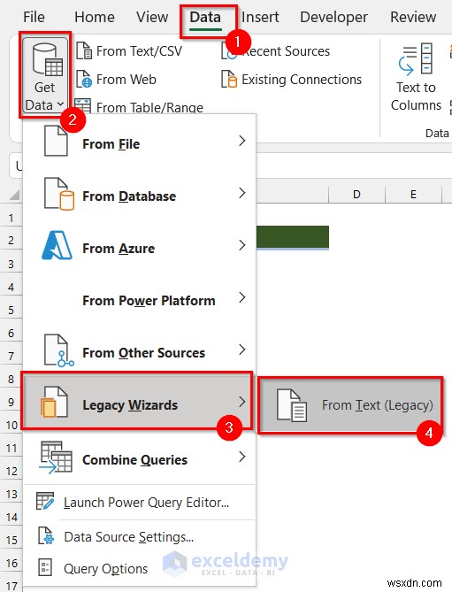Viewport: 452px width, 592px height.
Task: Select Legacy Wizards menu label
Action: pos(130,404)
